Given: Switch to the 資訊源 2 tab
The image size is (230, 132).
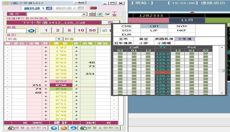Looking at the screenshot, I should (x=70, y=8).
